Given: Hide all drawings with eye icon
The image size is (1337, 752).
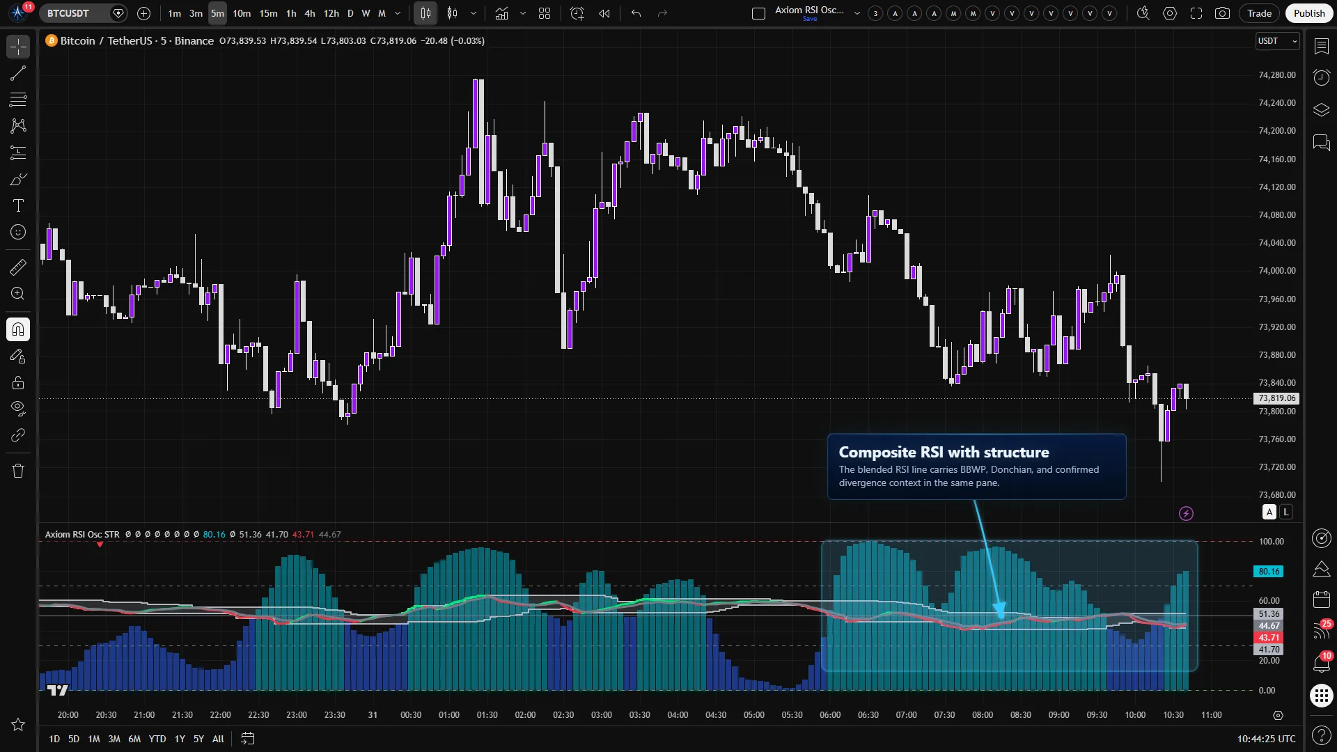Looking at the screenshot, I should point(18,408).
